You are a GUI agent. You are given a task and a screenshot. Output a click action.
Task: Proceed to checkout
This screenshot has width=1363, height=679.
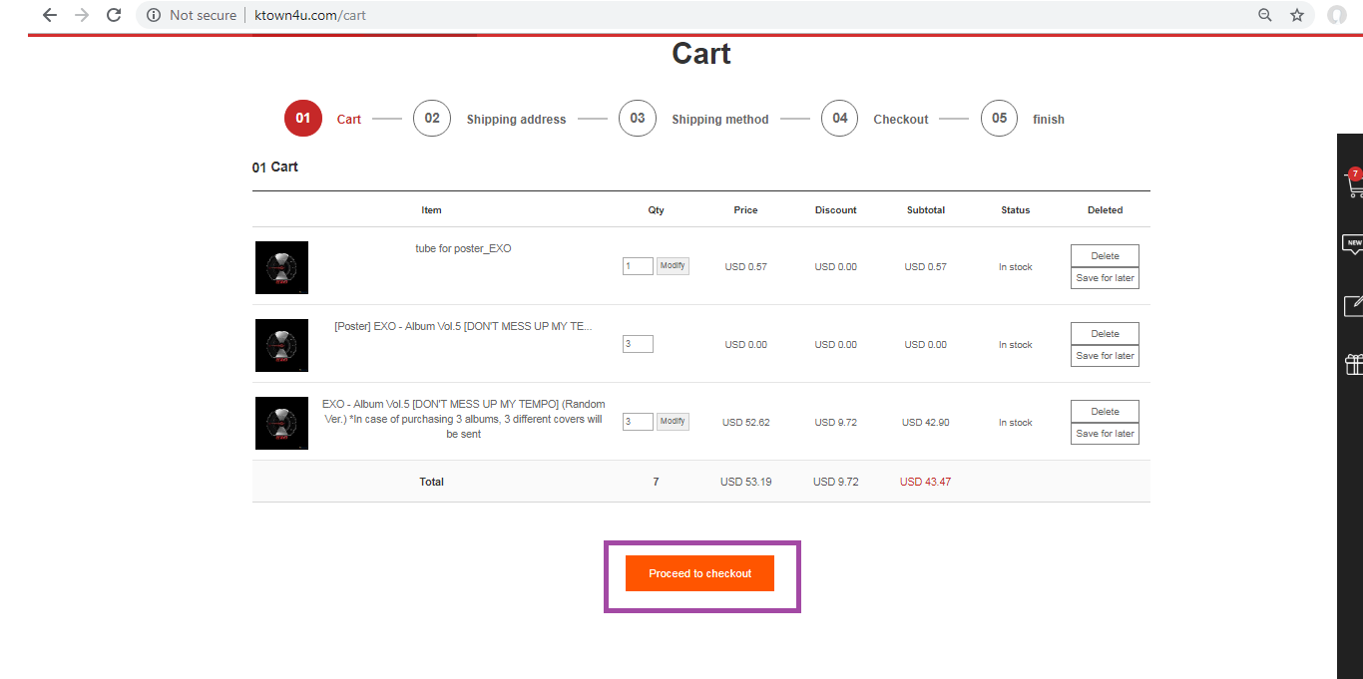(699, 573)
